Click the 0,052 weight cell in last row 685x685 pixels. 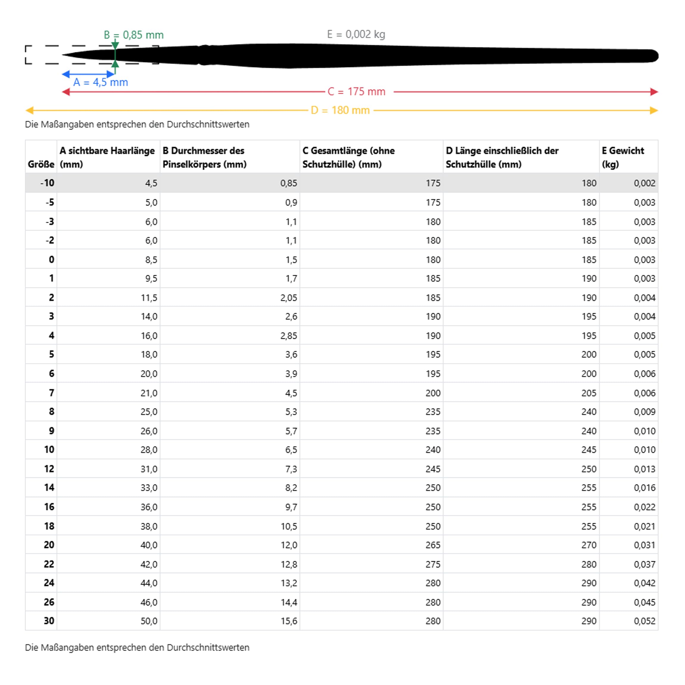[x=644, y=621]
